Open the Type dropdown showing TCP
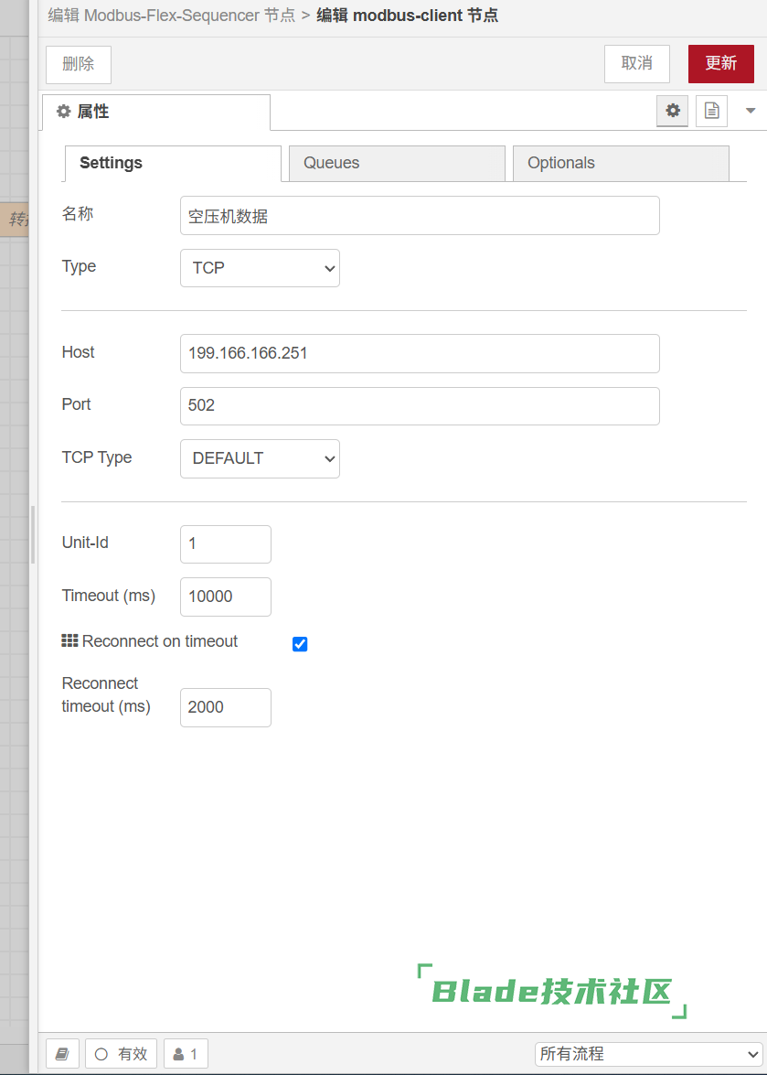This screenshot has width=767, height=1075. [260, 268]
